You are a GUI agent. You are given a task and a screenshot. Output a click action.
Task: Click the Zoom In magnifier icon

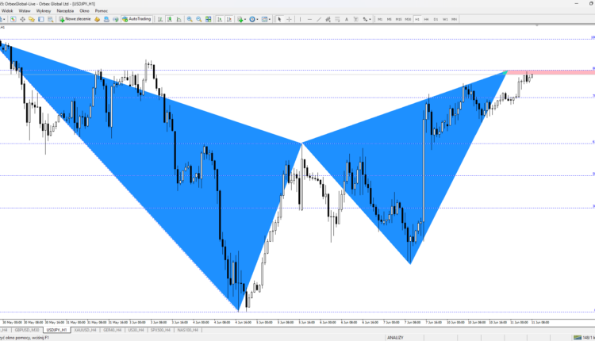[190, 19]
